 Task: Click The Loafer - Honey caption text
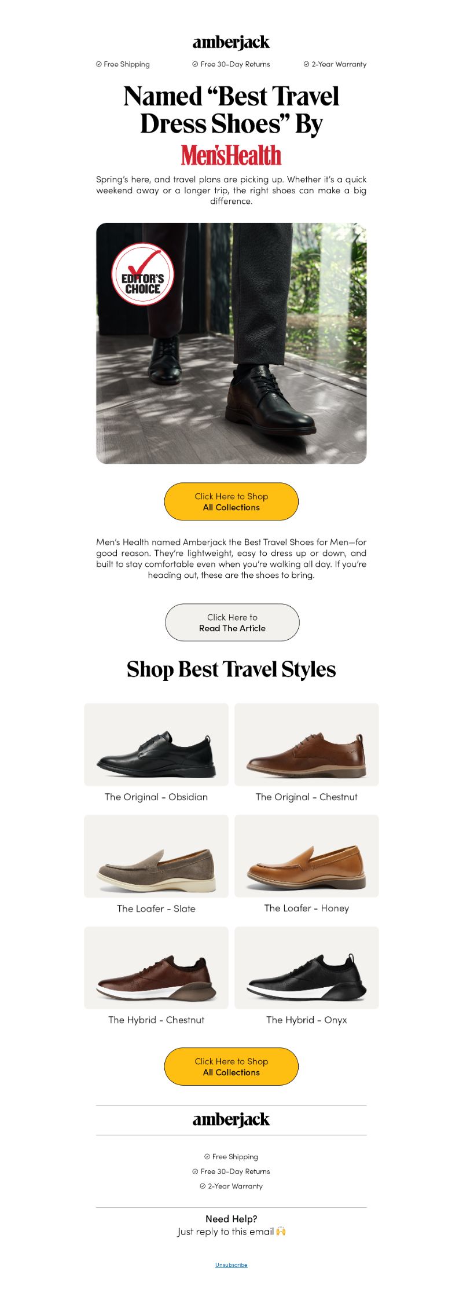click(x=307, y=908)
